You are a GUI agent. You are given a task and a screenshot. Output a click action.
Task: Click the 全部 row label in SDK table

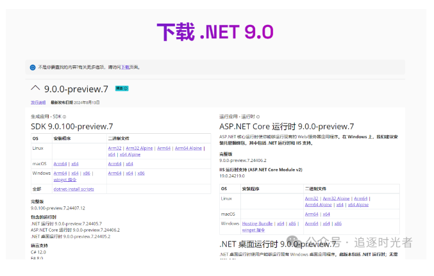(x=37, y=189)
